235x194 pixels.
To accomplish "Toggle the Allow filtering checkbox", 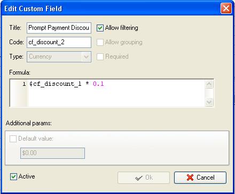I will [x=100, y=28].
